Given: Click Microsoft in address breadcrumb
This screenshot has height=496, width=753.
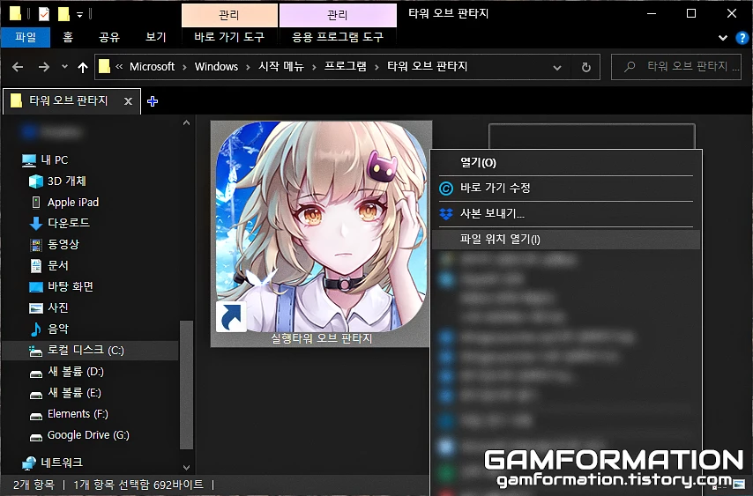Looking at the screenshot, I should pos(152,67).
